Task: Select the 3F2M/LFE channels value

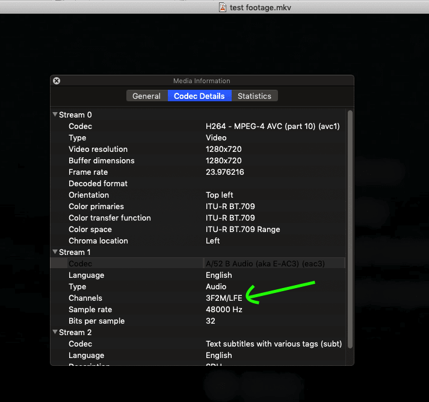Action: click(x=224, y=298)
